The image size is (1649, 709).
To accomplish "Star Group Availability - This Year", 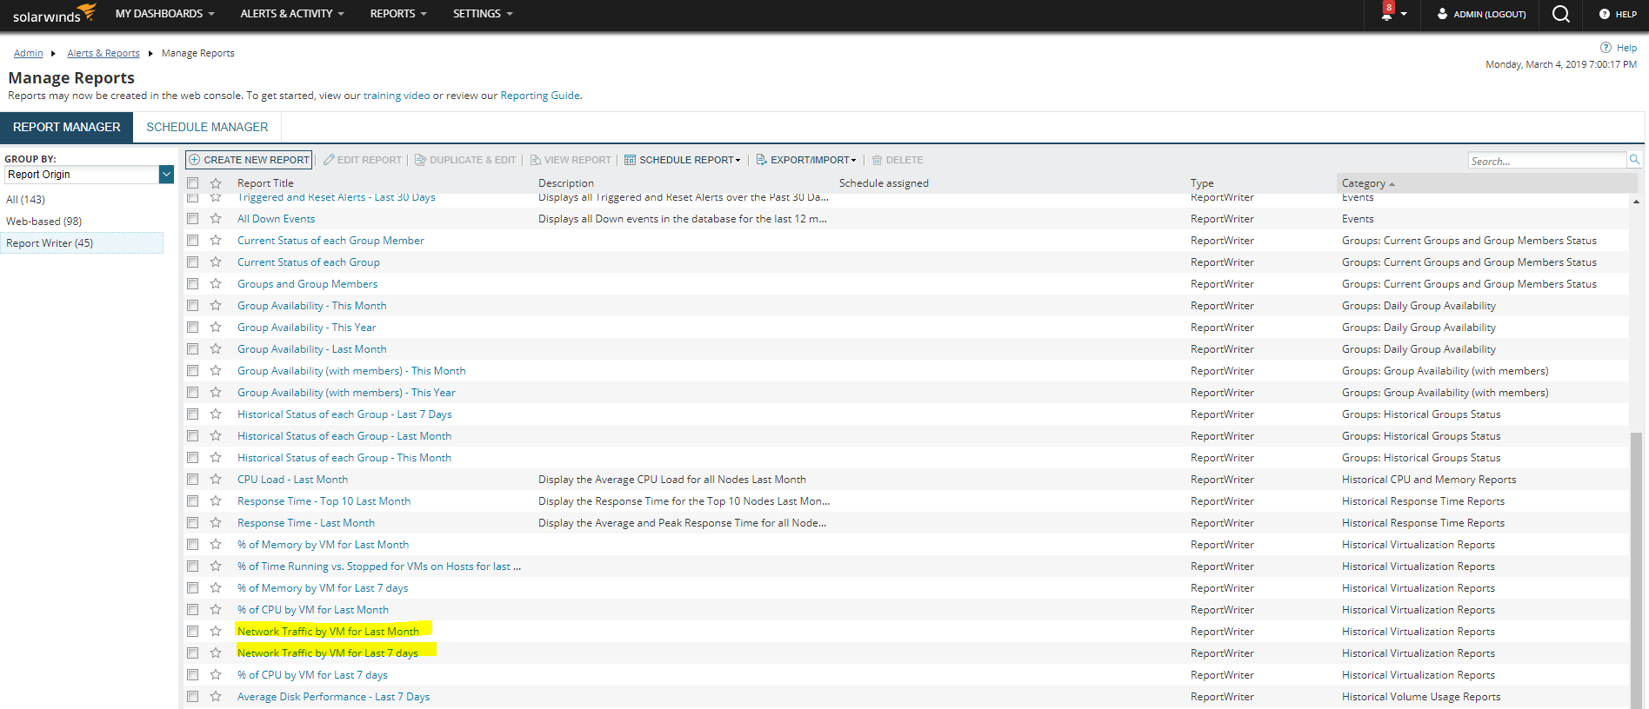I will [216, 328].
